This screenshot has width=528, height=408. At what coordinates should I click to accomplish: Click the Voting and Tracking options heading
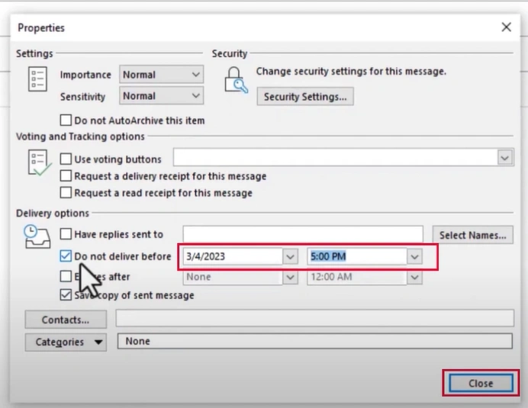(x=80, y=137)
